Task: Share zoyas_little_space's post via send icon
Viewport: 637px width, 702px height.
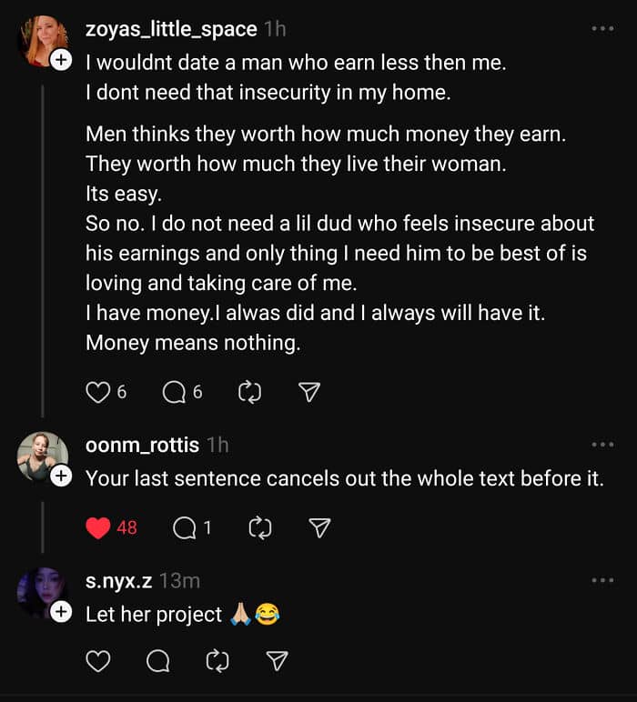Action: [x=309, y=392]
